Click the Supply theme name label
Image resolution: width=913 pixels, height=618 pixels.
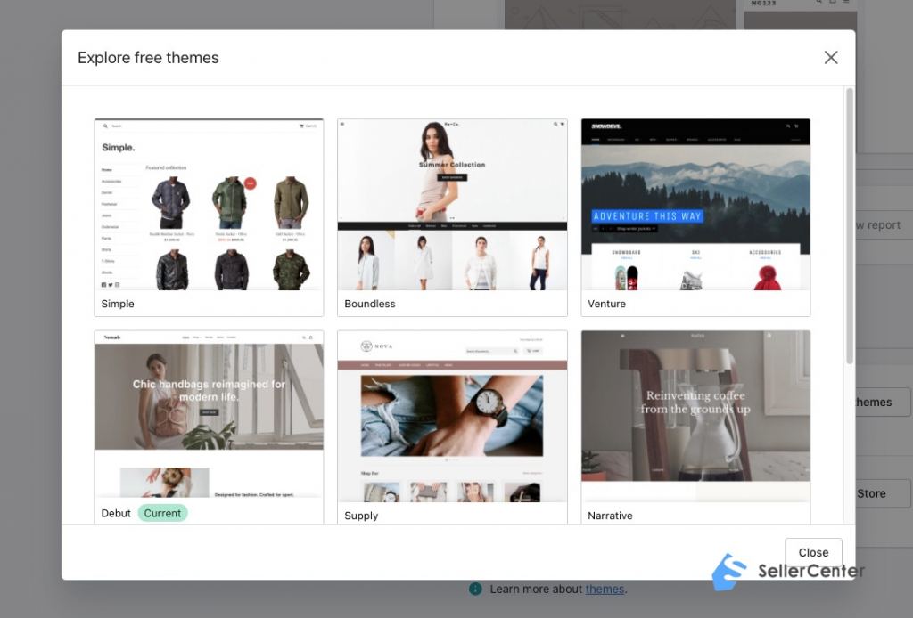click(x=361, y=516)
